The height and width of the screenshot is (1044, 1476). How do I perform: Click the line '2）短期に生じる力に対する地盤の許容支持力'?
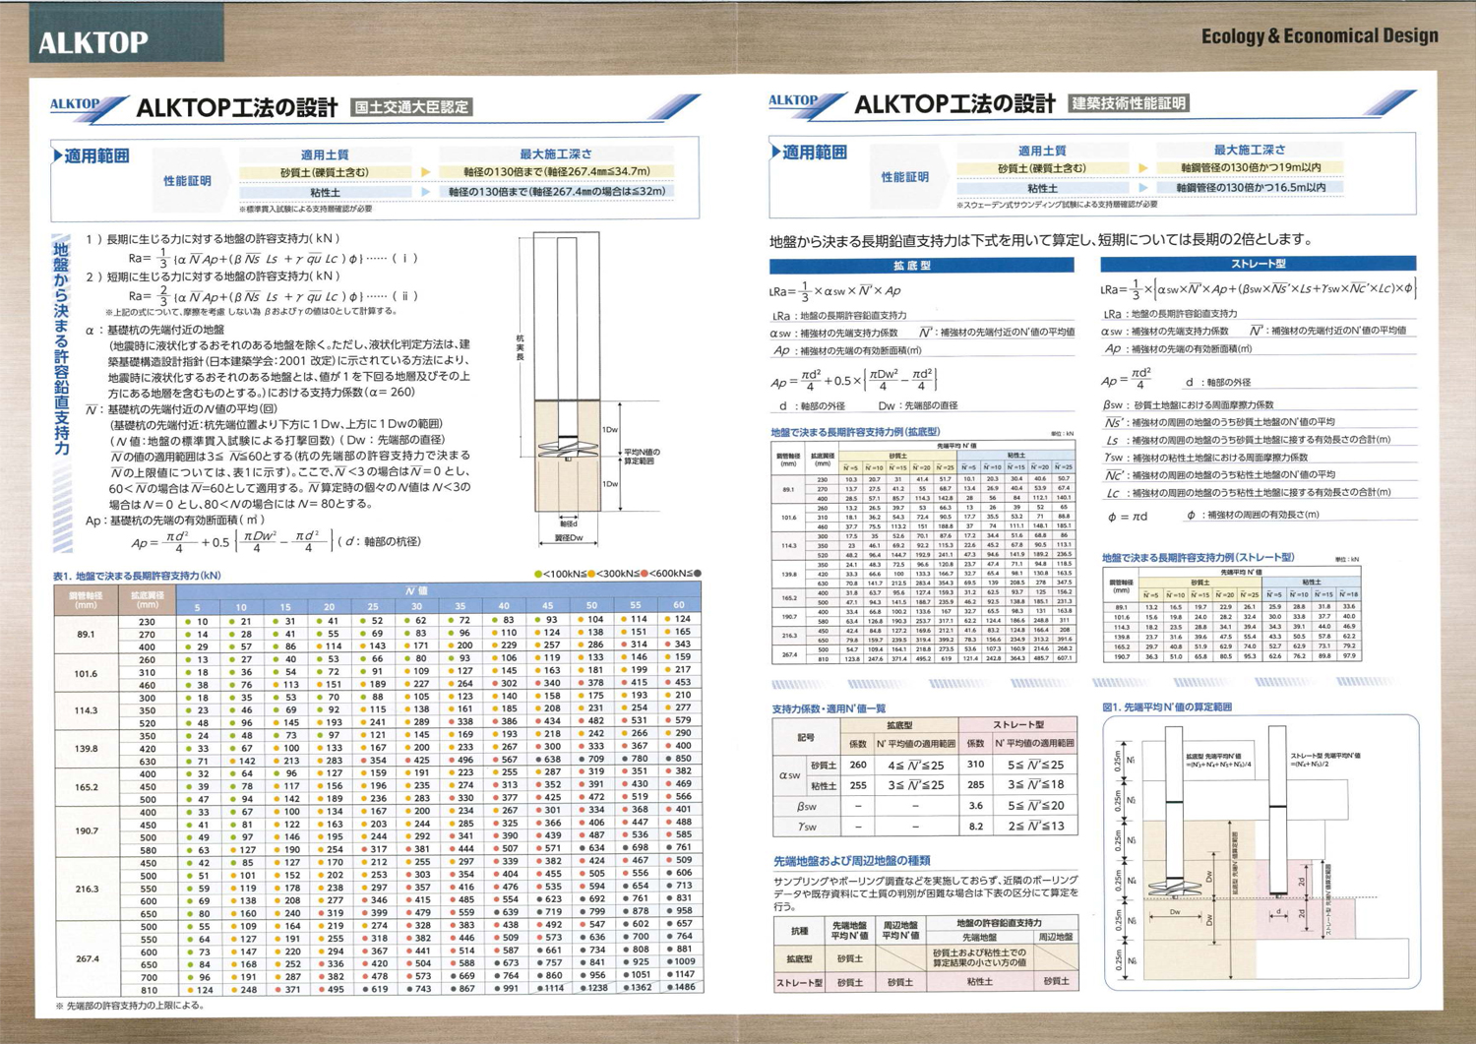pyautogui.click(x=214, y=276)
